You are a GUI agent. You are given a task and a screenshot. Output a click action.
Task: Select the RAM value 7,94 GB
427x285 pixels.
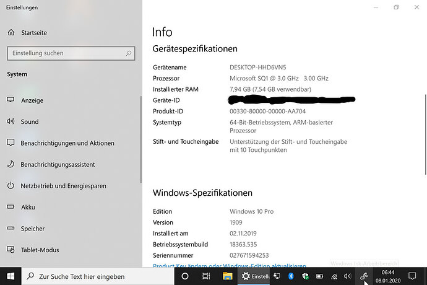tap(270, 89)
